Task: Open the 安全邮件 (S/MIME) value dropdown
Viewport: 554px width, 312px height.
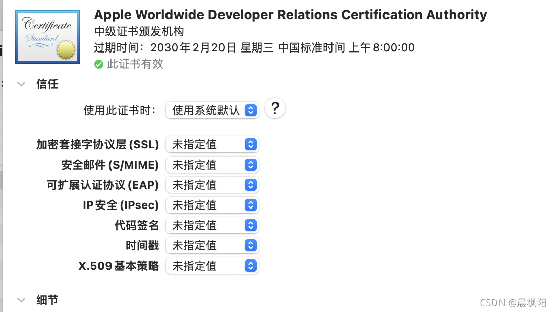Action: pos(212,165)
